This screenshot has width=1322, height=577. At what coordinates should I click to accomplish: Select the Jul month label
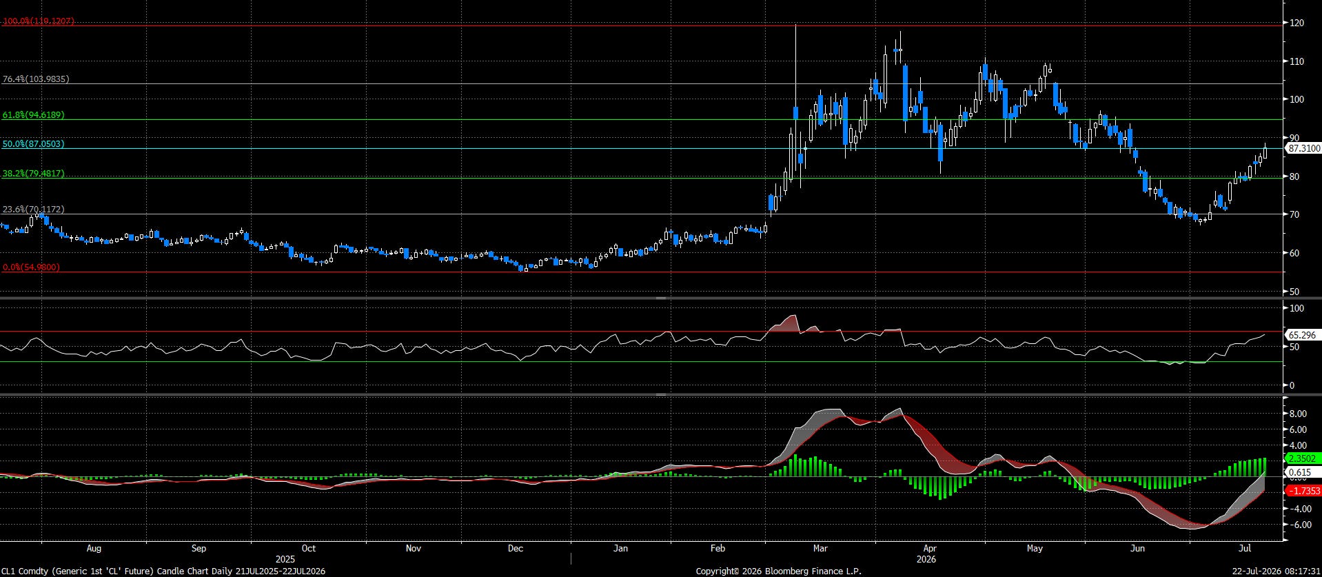coord(1245,549)
